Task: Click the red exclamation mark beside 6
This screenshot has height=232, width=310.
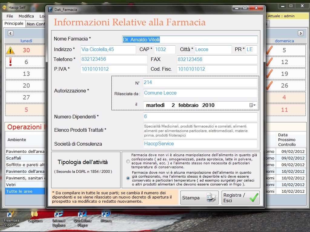Action: pyautogui.click(x=10, y=62)
